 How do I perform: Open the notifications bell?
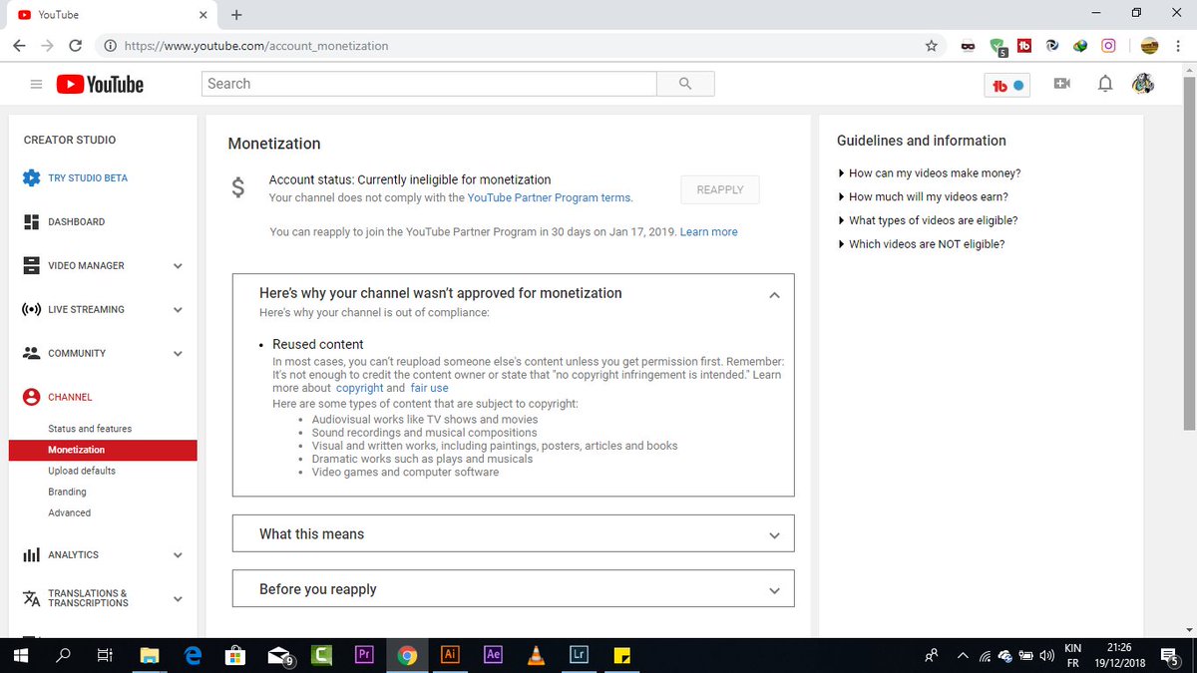1105,84
